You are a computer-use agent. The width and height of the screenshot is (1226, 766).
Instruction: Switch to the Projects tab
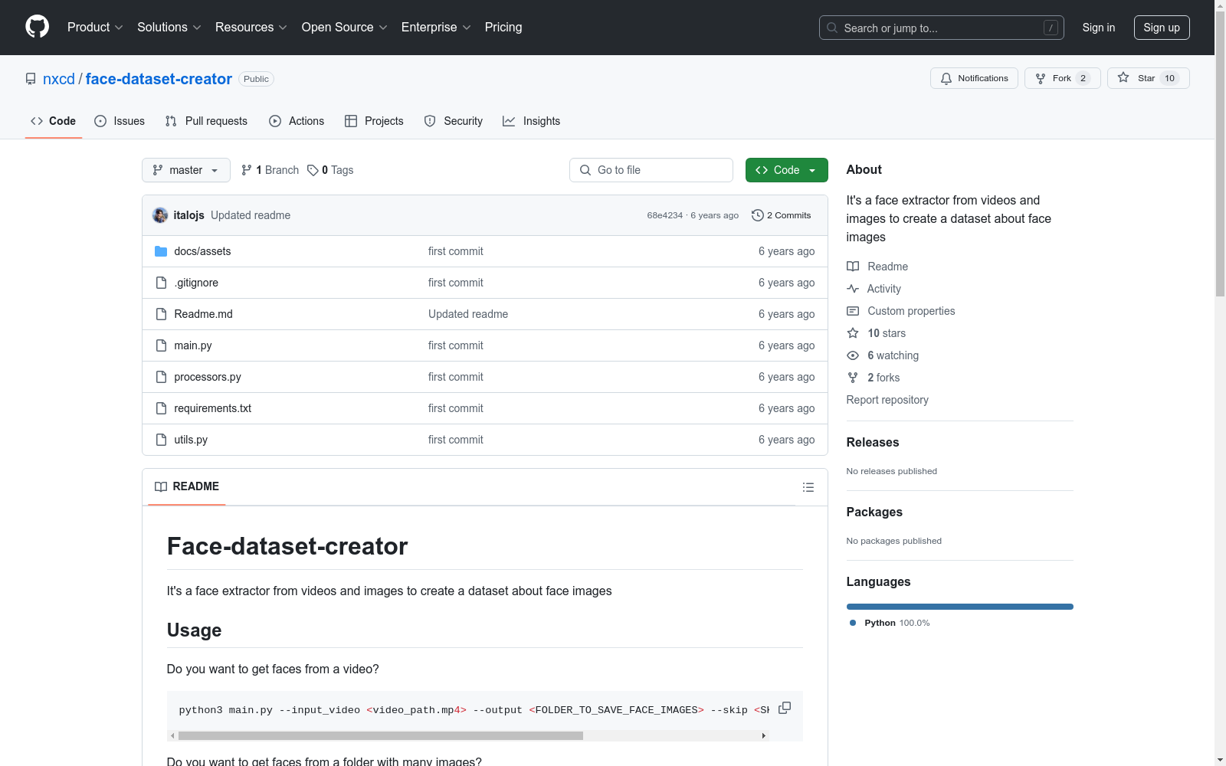[x=374, y=121]
